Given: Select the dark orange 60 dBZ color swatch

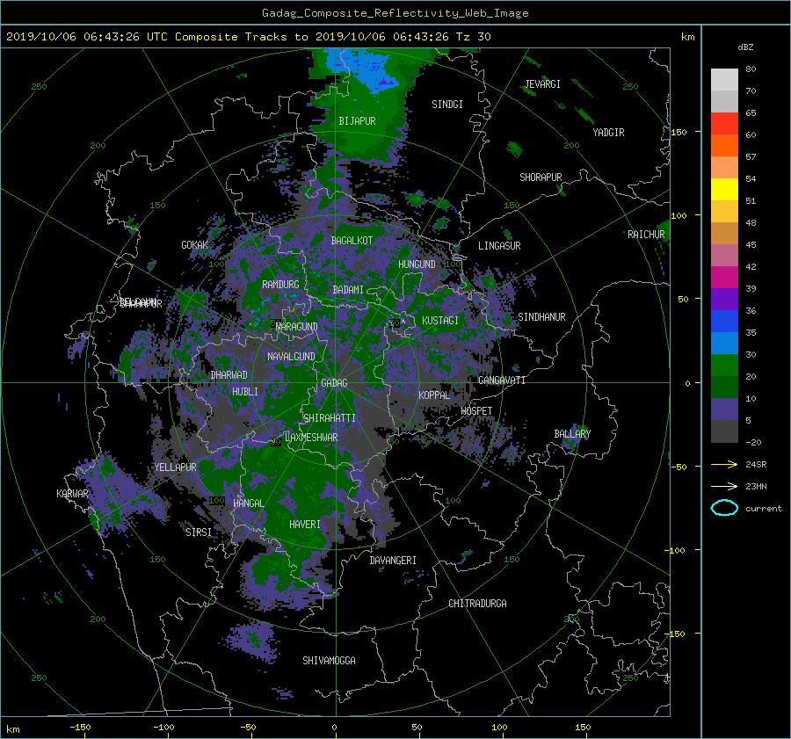Looking at the screenshot, I should coord(724,146).
